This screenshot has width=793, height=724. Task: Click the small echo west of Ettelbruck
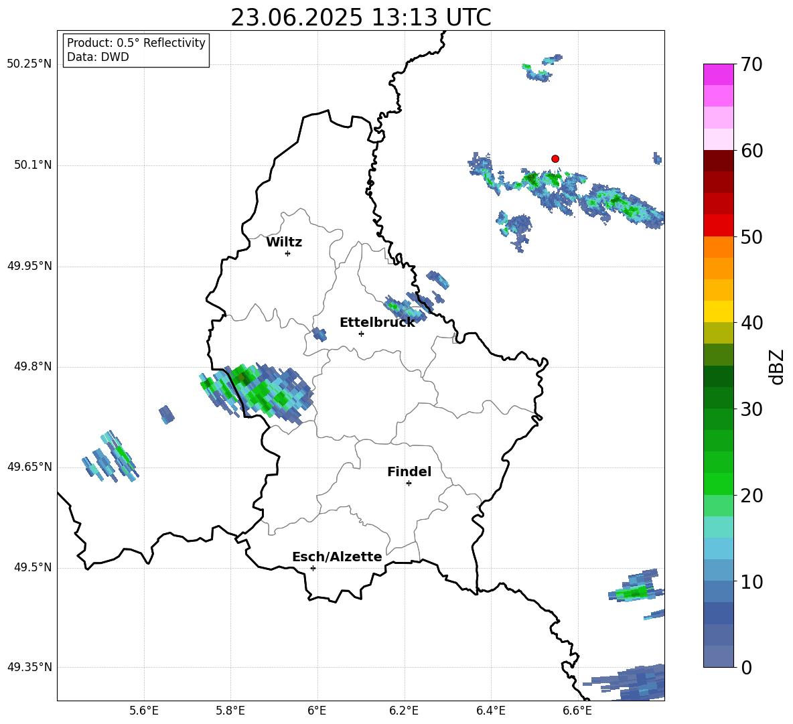coord(319,334)
